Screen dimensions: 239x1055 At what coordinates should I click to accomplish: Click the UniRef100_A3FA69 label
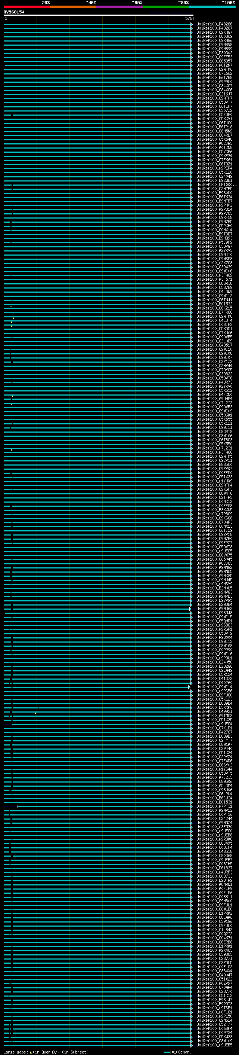point(214,275)
